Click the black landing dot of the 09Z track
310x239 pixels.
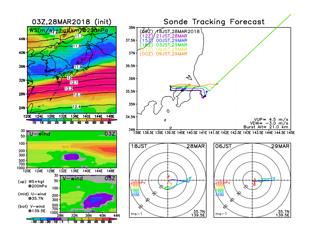coord(205,96)
